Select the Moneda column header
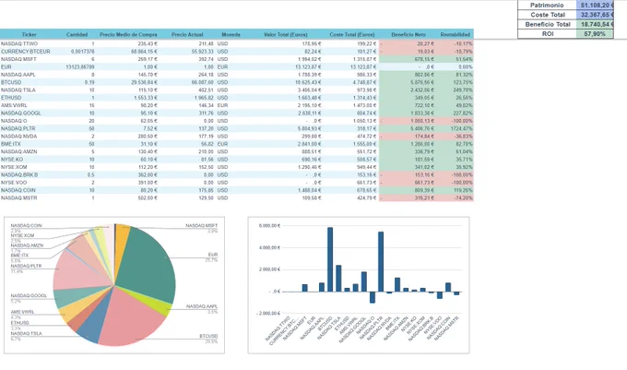The image size is (627, 370). [231, 35]
